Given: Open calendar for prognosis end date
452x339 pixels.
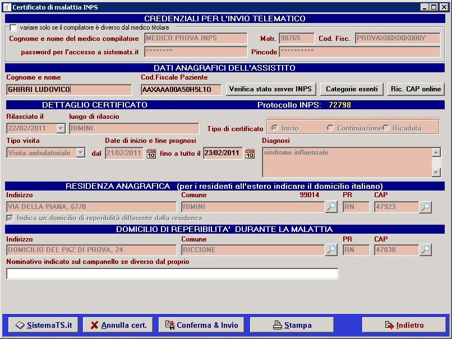Looking at the screenshot, I should click(x=250, y=153).
